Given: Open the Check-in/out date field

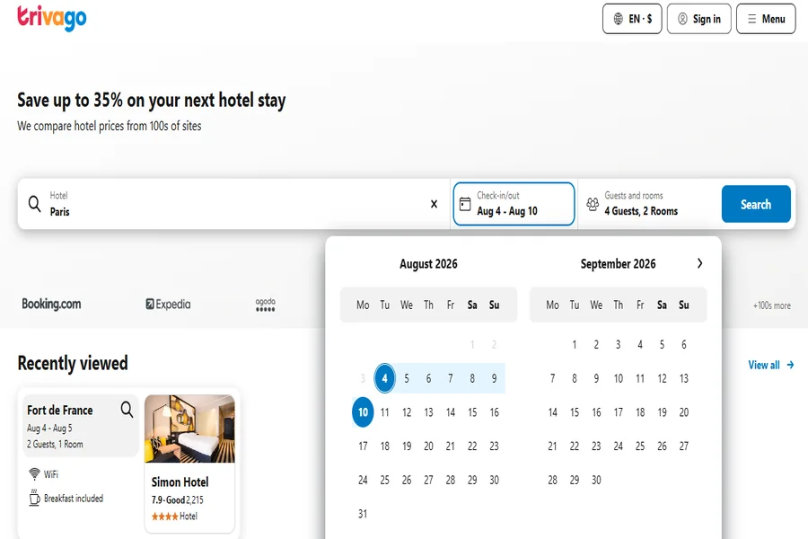Looking at the screenshot, I should [x=514, y=204].
